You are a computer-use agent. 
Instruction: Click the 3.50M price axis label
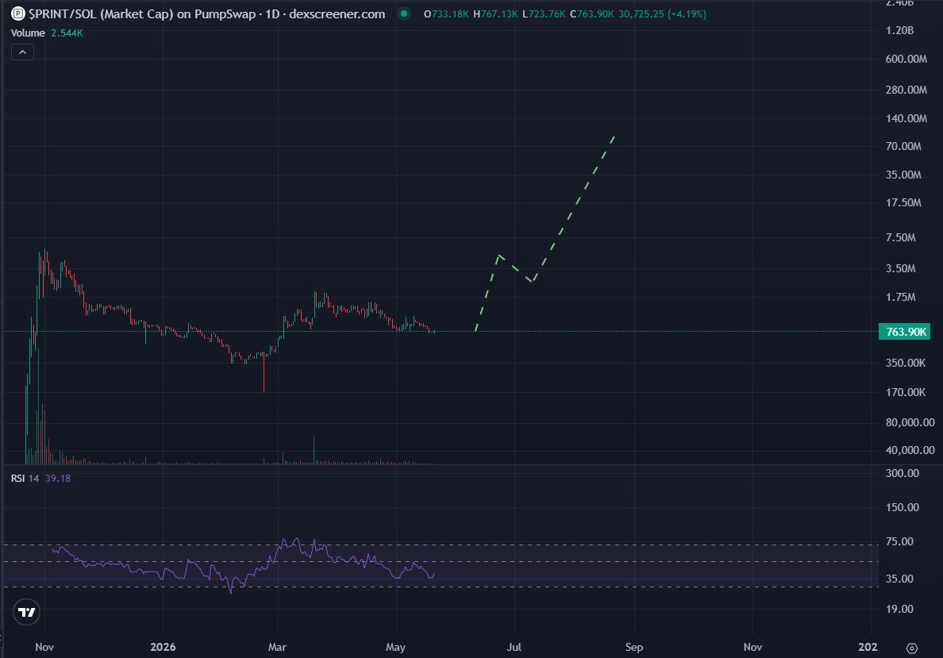900,269
